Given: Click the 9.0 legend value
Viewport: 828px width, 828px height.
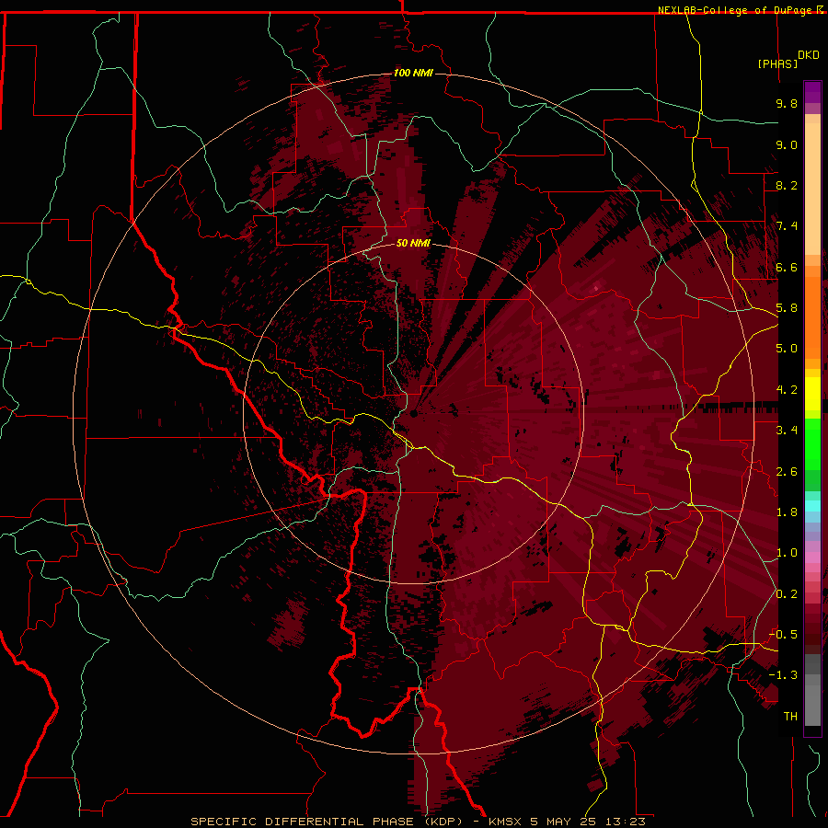Looking at the screenshot, I should click(x=787, y=144).
